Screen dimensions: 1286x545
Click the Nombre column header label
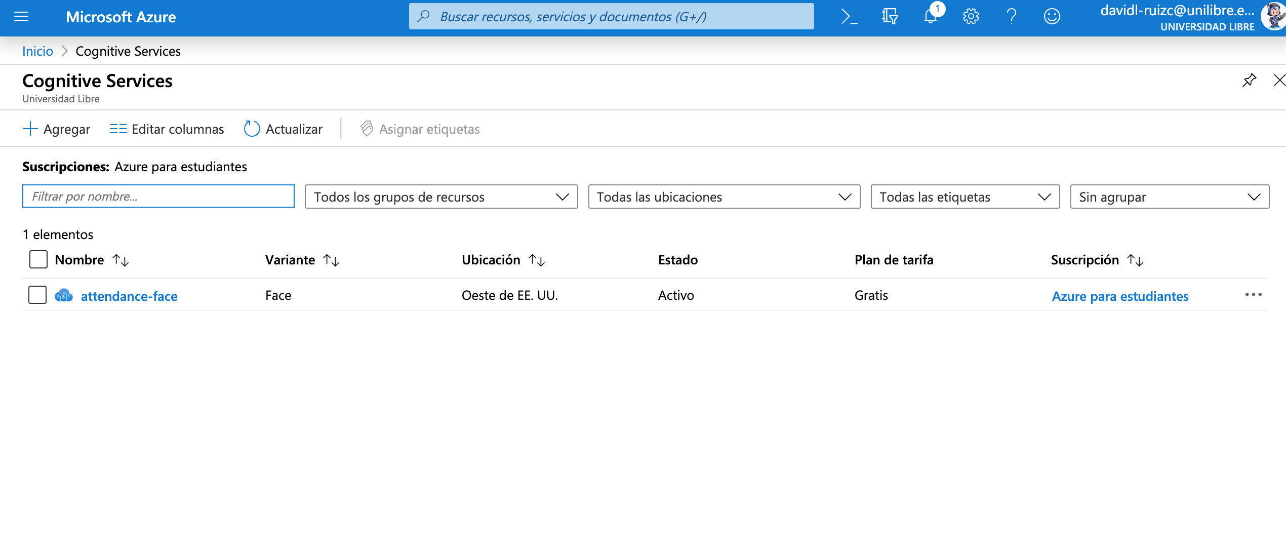point(79,260)
